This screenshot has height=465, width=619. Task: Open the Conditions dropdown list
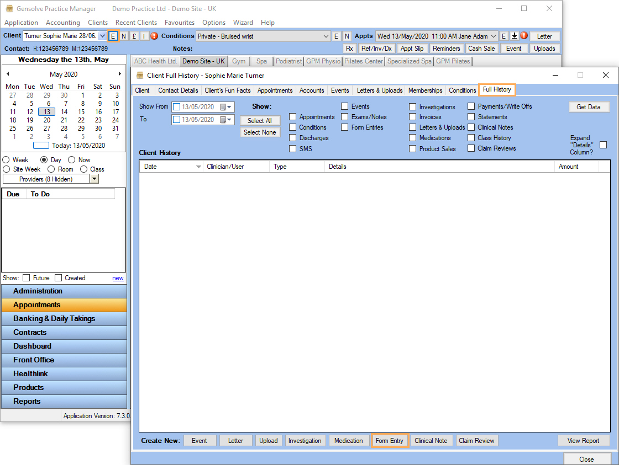(x=326, y=36)
